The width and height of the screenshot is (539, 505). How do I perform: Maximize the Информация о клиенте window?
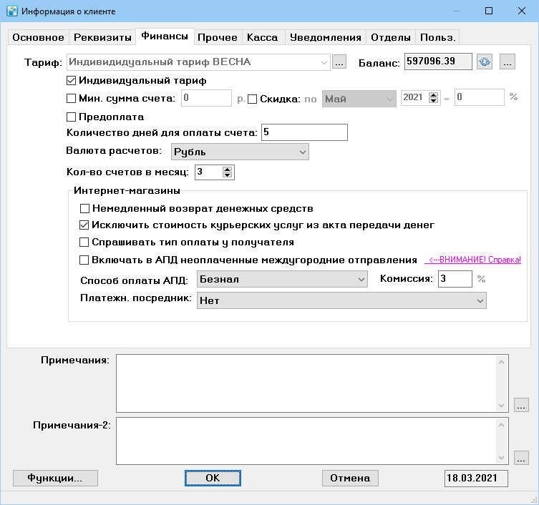[489, 11]
